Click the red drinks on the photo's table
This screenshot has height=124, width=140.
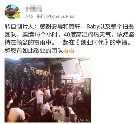point(57,110)
